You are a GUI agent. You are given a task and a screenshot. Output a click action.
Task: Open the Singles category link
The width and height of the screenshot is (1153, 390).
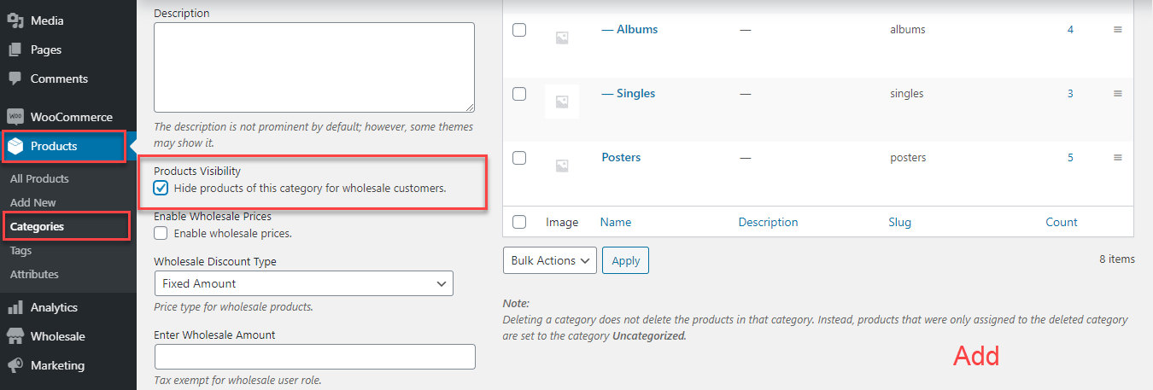tap(635, 93)
